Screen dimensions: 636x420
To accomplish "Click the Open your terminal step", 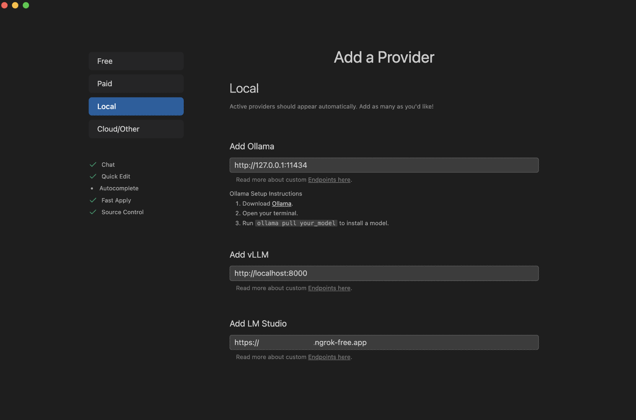I will pos(270,213).
